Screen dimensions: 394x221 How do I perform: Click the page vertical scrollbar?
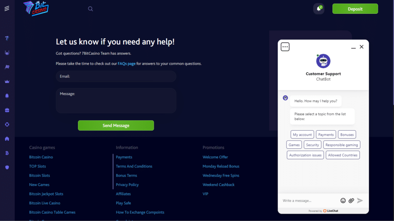(x=393, y=52)
